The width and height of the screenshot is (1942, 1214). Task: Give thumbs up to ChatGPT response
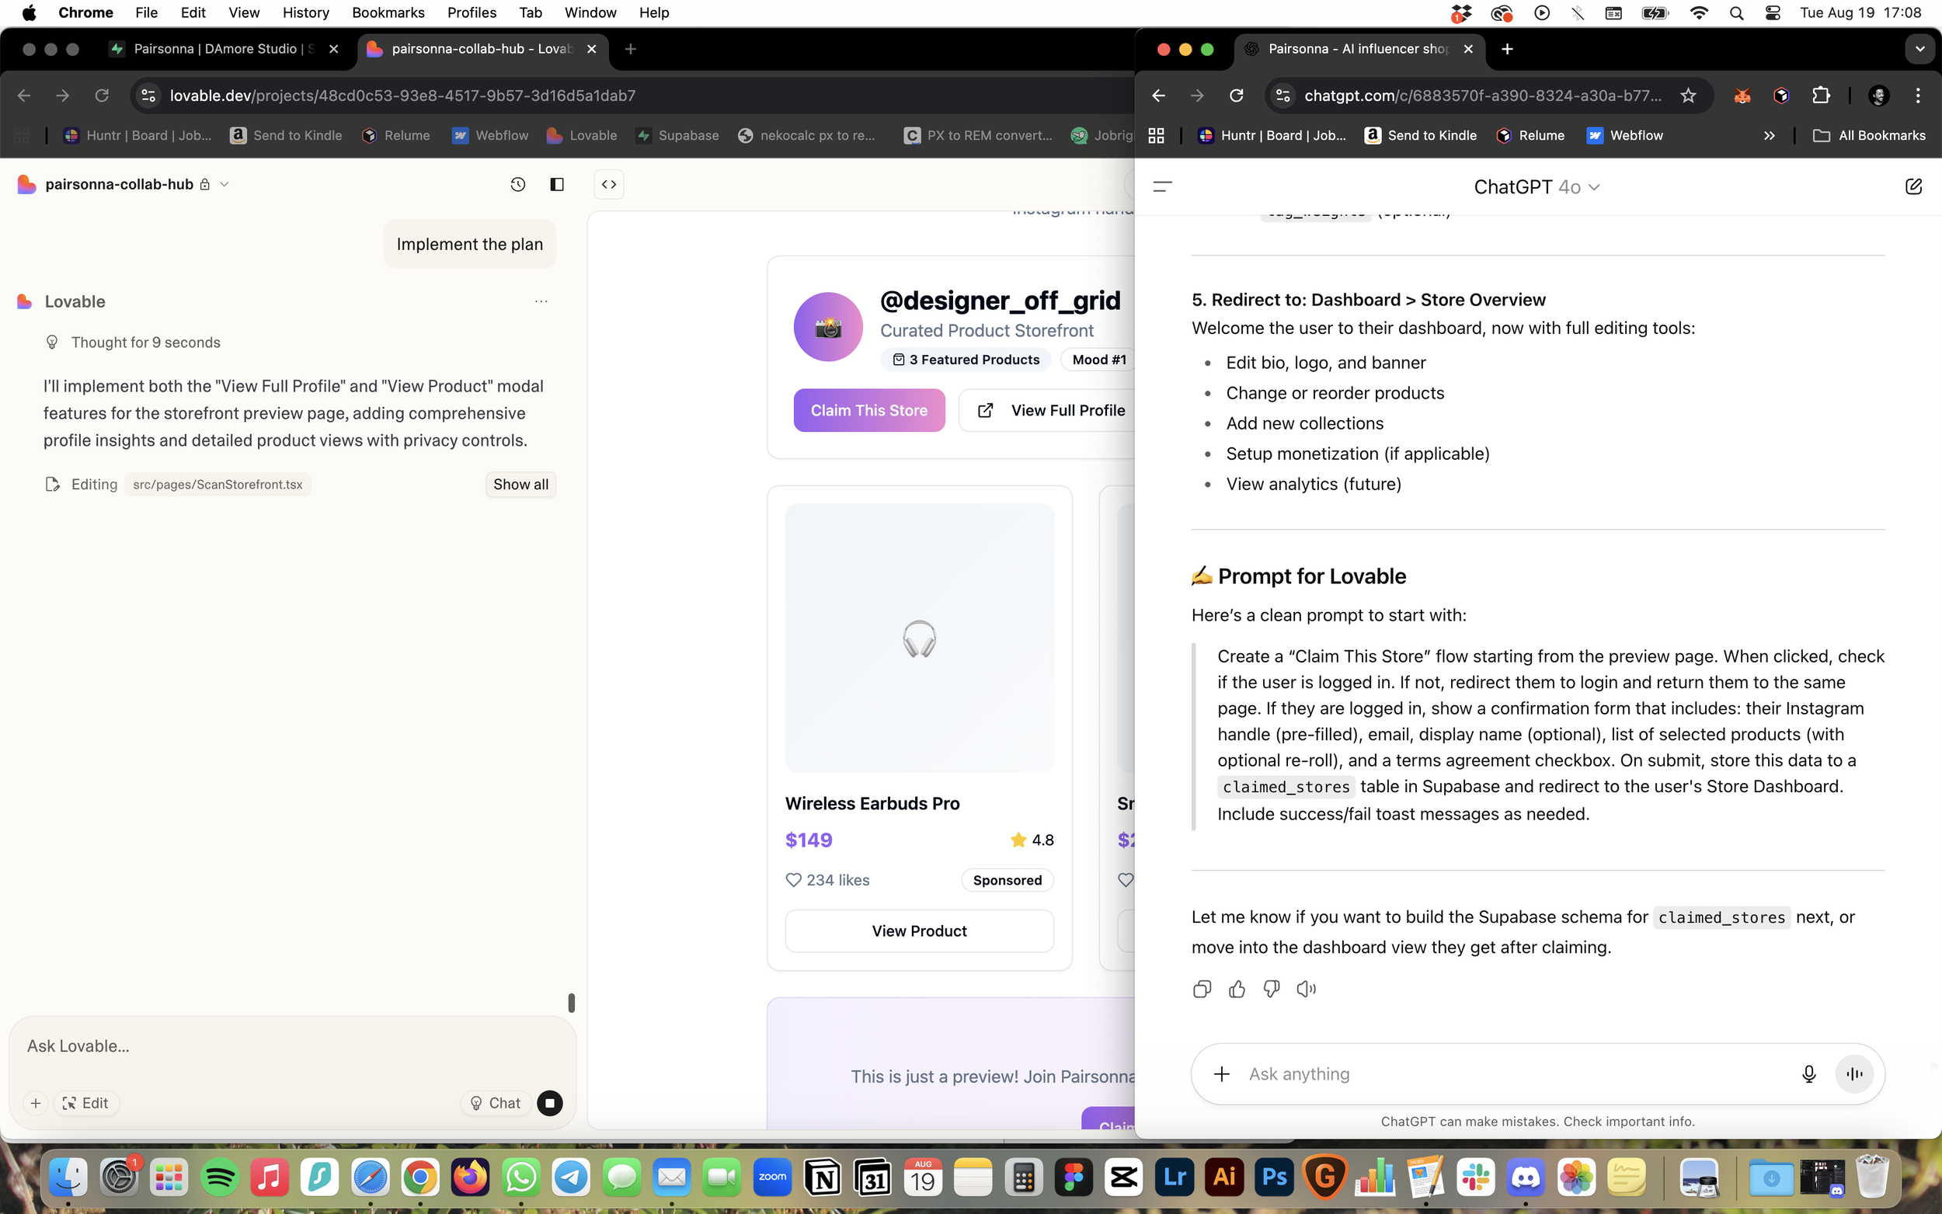point(1237,990)
